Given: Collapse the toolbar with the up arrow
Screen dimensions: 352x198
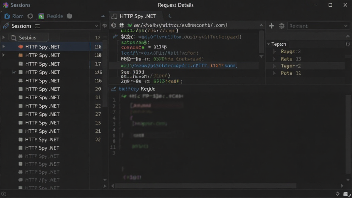Looking at the screenshot, I should pos(103,16).
